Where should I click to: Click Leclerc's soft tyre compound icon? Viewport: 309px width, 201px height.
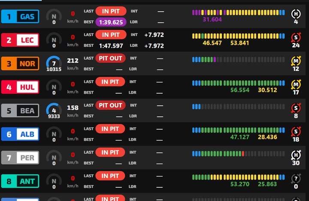coord(296,36)
